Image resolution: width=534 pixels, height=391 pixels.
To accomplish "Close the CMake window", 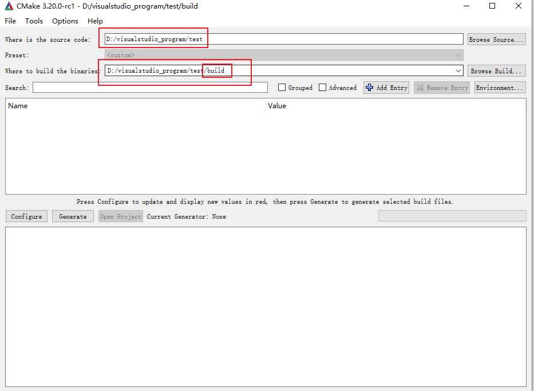I will click(x=519, y=6).
